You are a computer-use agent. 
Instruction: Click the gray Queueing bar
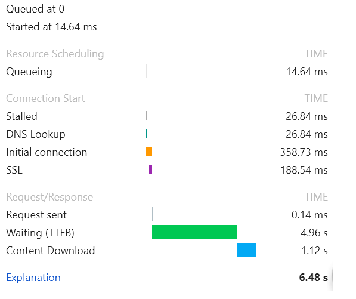147,70
